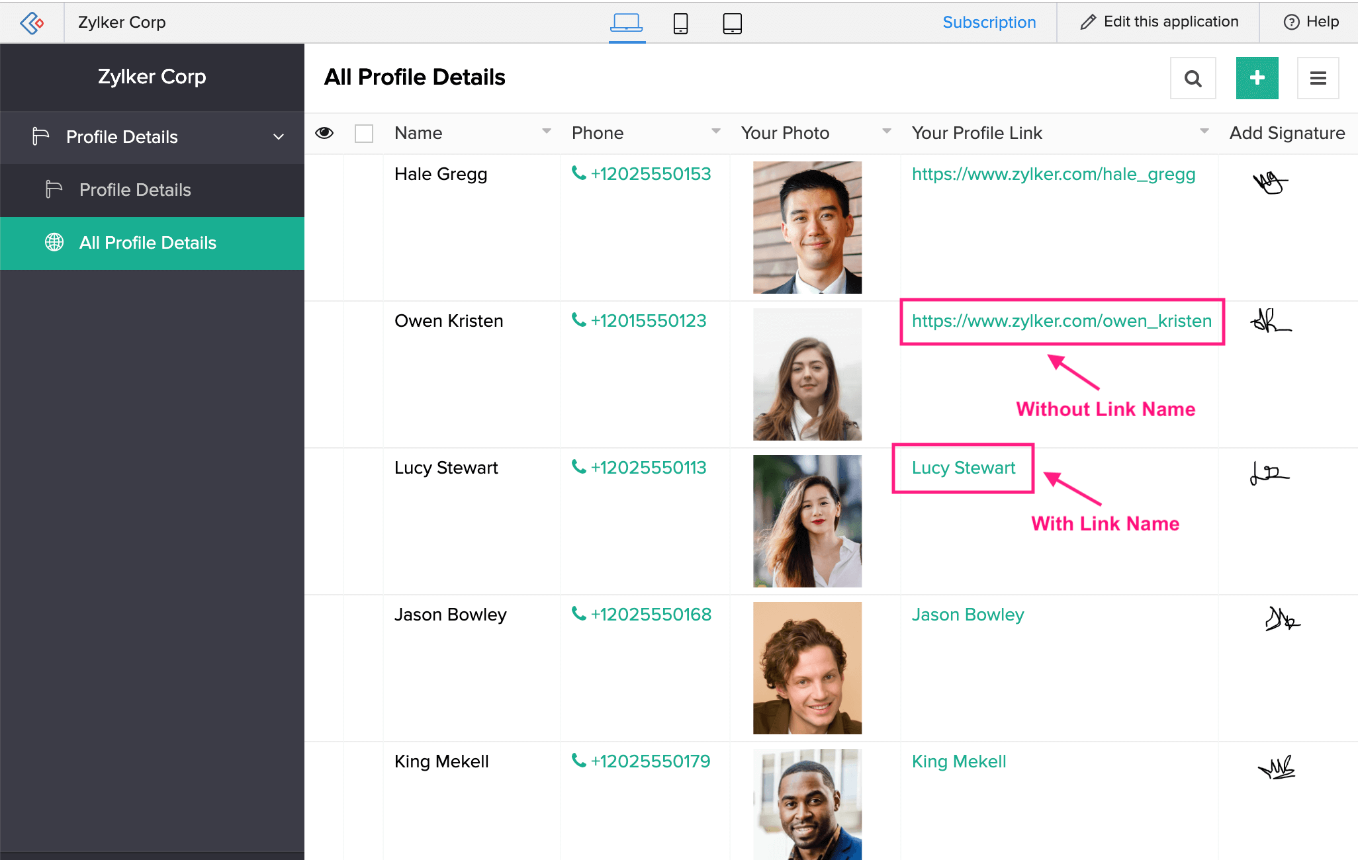1358x860 pixels.
Task: Open the hamburger menu icon
Action: point(1318,79)
